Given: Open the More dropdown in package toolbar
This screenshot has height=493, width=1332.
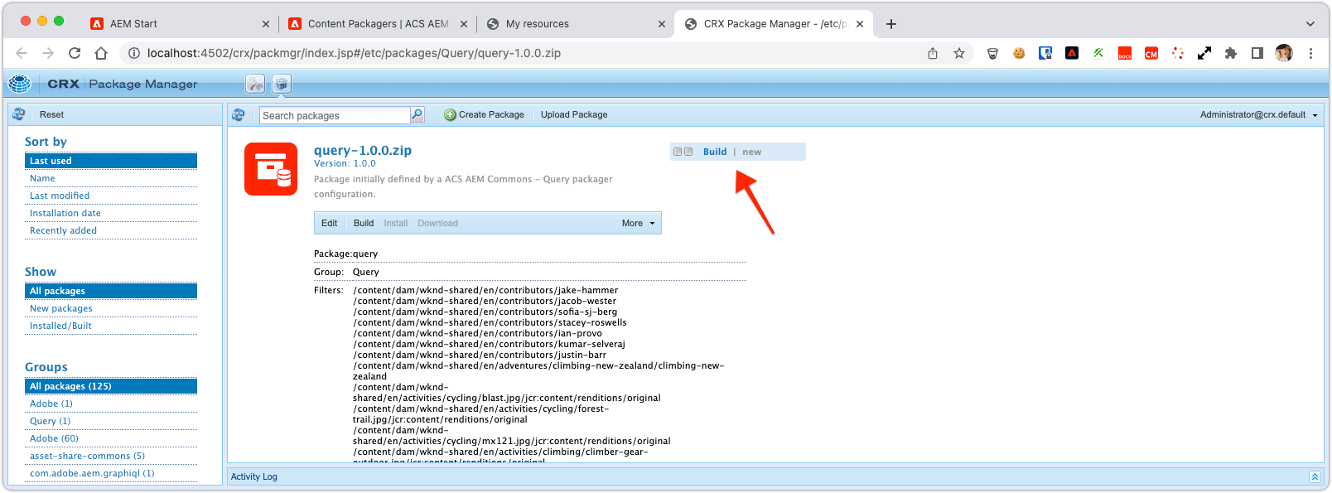Looking at the screenshot, I should [639, 223].
